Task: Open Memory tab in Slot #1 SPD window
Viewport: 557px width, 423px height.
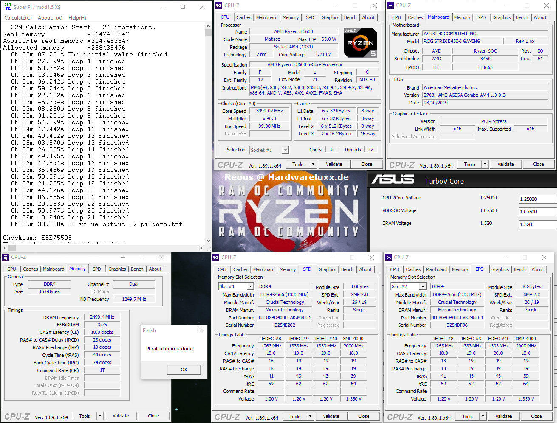Action: [x=288, y=269]
